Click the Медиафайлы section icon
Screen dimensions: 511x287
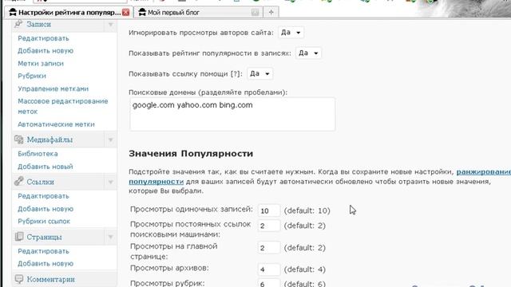pyautogui.click(x=18, y=140)
